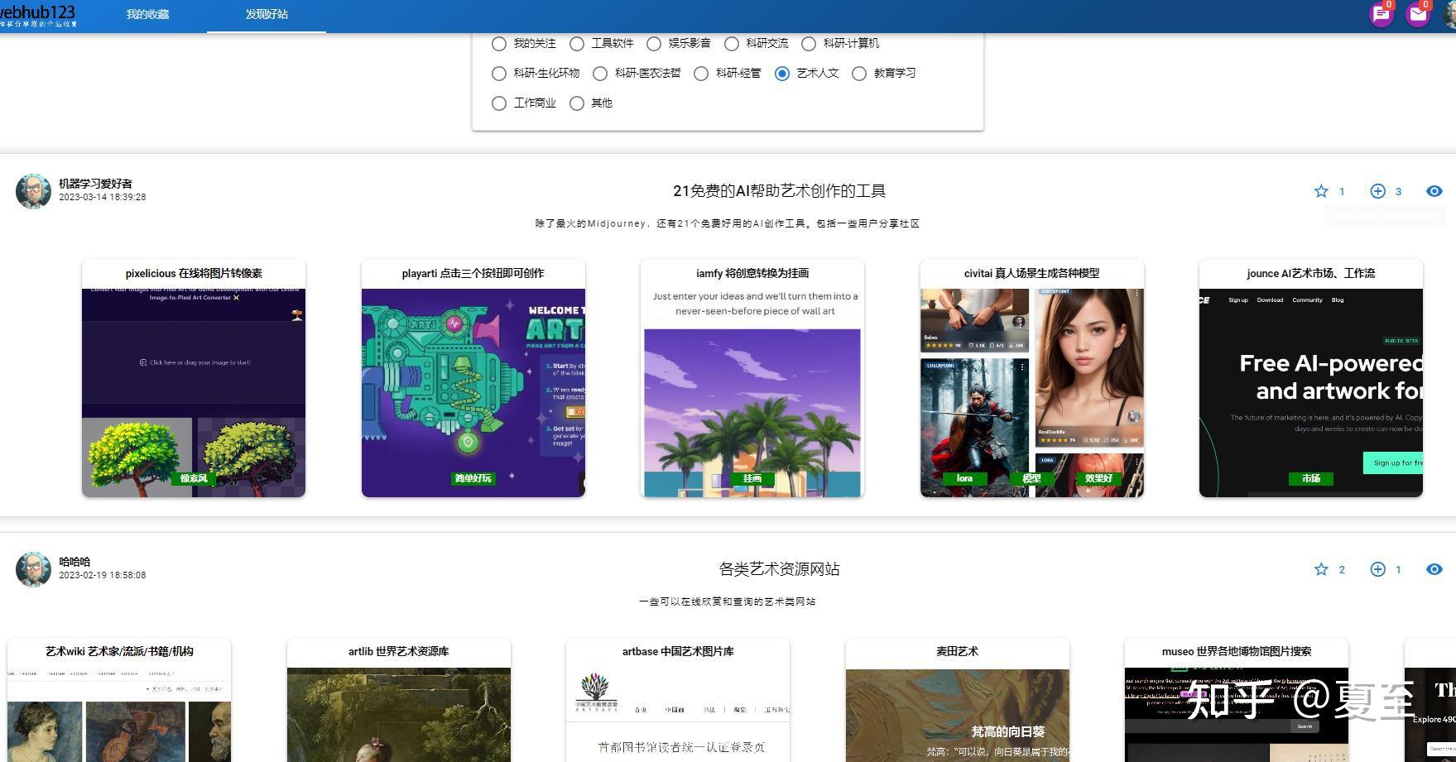
Task: Click the 发现好站 tab
Action: [x=265, y=14]
